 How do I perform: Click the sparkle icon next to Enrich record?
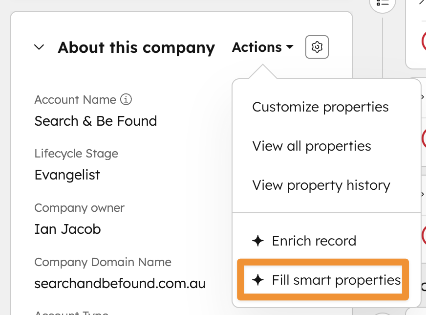click(259, 241)
